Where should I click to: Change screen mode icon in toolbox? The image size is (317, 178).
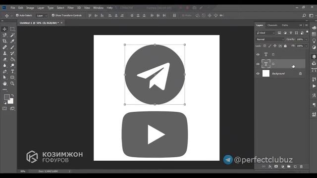click(12, 109)
